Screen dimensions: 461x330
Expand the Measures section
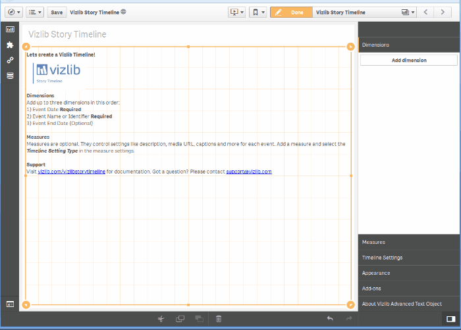coord(409,242)
